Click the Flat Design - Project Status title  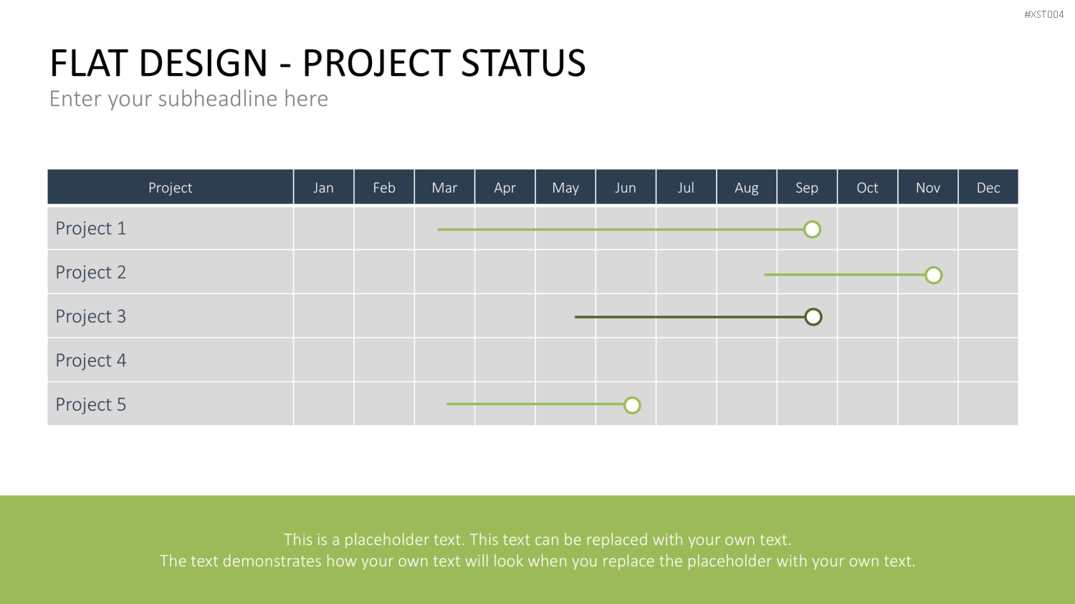coord(317,63)
